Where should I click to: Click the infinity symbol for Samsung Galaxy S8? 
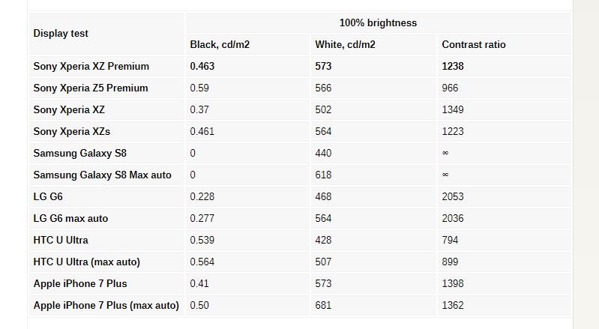(x=445, y=153)
